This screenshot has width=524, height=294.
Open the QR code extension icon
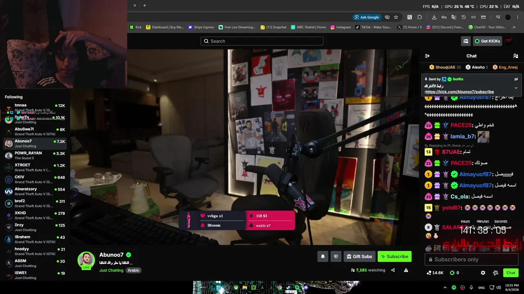click(409, 17)
